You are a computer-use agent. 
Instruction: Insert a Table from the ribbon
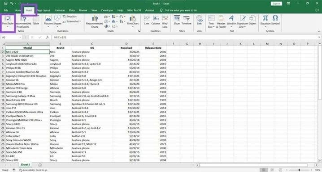[36, 21]
